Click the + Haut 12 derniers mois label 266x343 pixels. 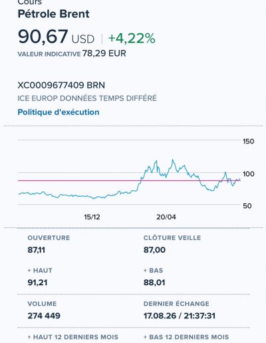tap(73, 337)
